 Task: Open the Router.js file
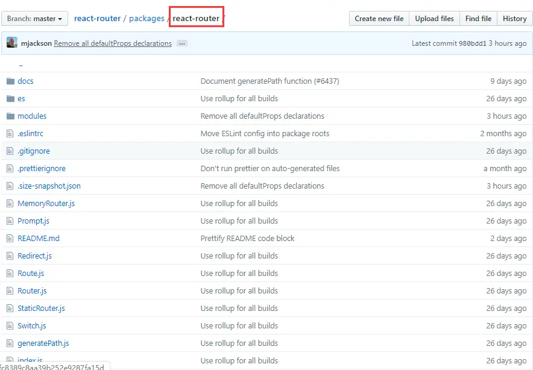point(32,291)
